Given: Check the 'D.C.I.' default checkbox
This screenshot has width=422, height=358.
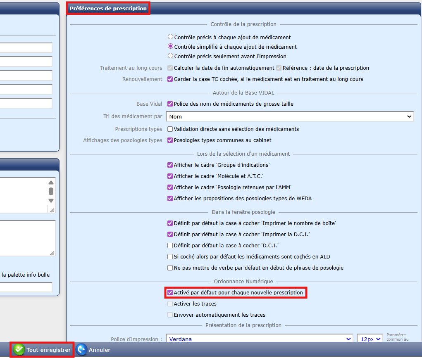Looking at the screenshot, I should tap(170, 245).
